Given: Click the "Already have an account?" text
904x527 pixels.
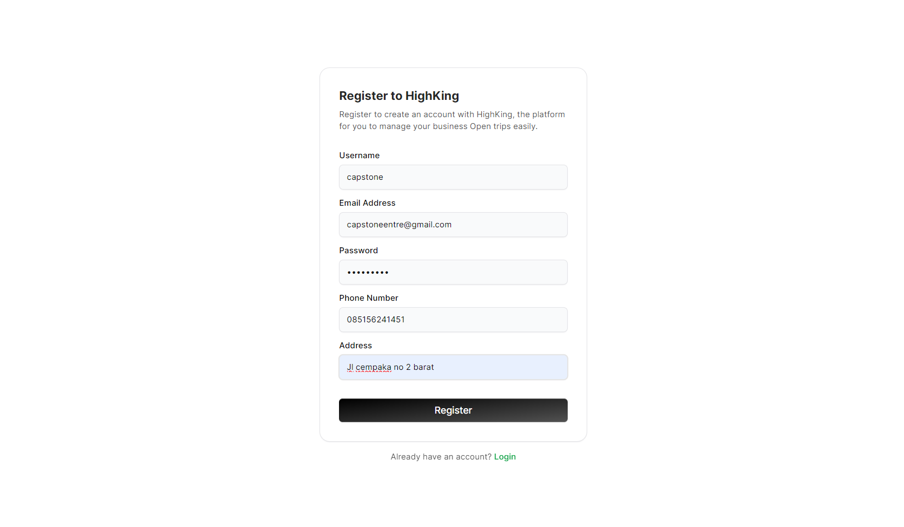Looking at the screenshot, I should pos(441,457).
